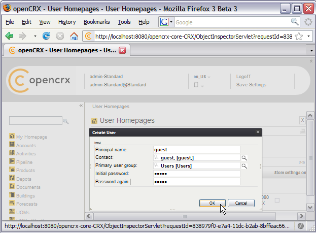Screen dimensions: 316x233
Task: Open the Google search engine selector dropdown
Action: (x=171, y=22)
